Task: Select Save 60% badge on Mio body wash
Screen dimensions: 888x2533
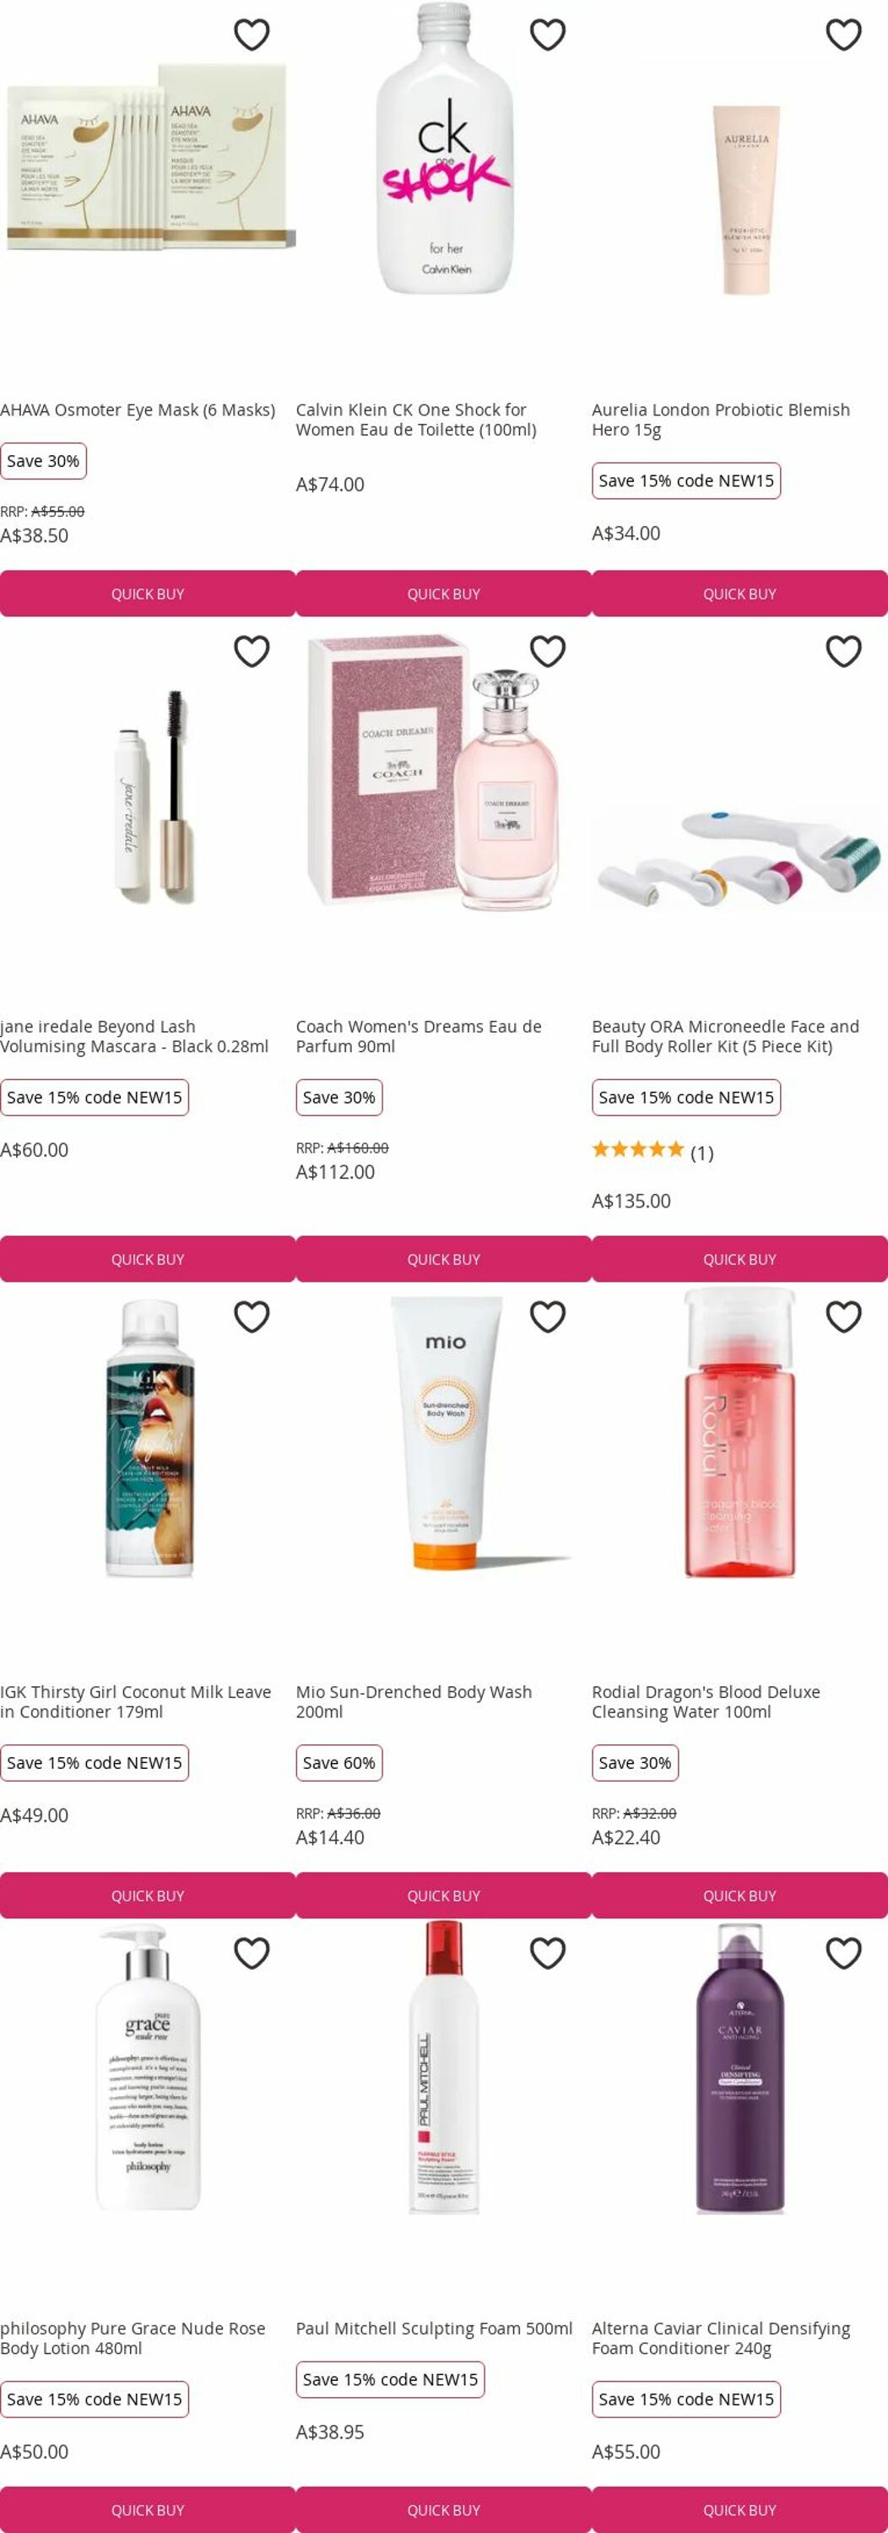Action: [x=339, y=1763]
